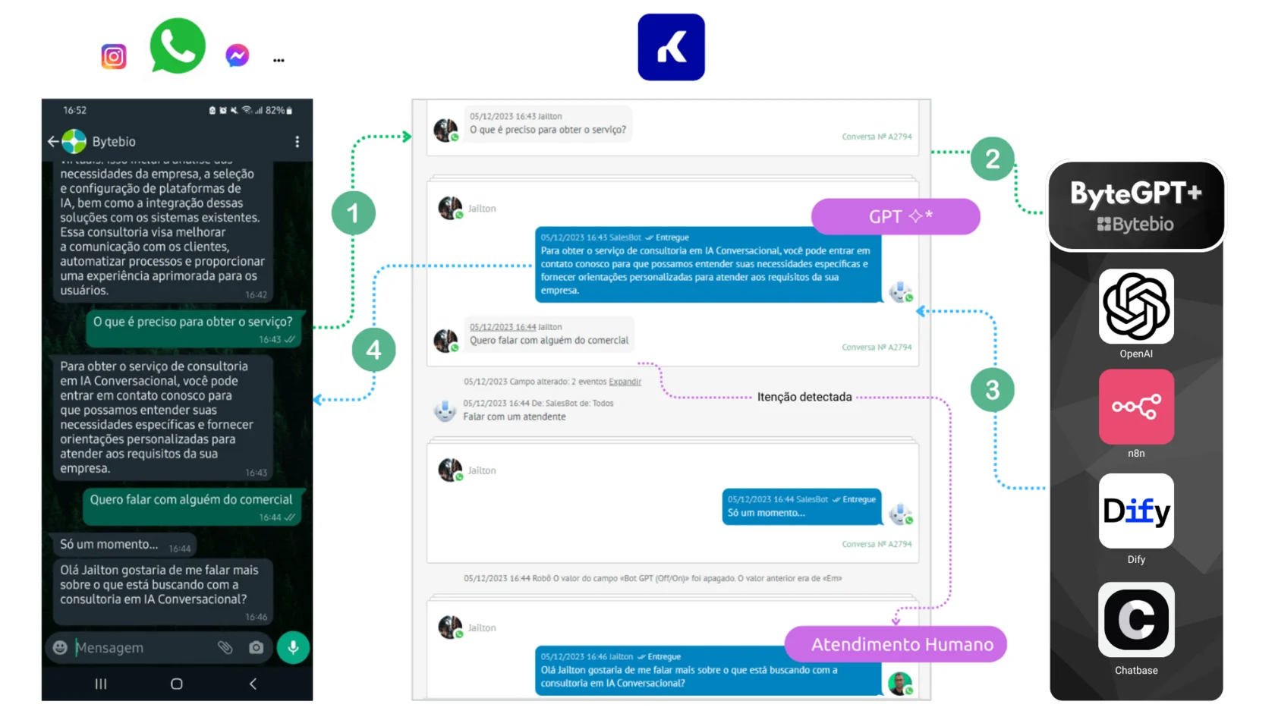Tap the emoji icon in message field
The height and width of the screenshot is (717, 1275).
[60, 647]
